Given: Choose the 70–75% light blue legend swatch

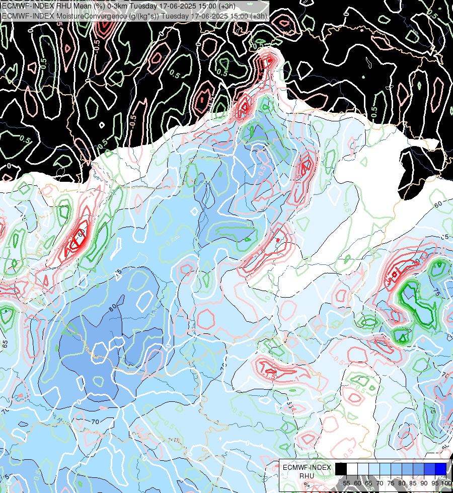Looking at the screenshot, I should pos(385,469).
